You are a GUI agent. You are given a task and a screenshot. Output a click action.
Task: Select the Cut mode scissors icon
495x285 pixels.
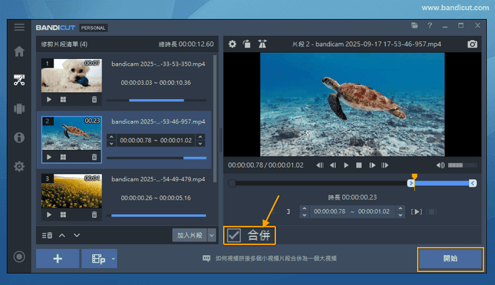coord(19,80)
